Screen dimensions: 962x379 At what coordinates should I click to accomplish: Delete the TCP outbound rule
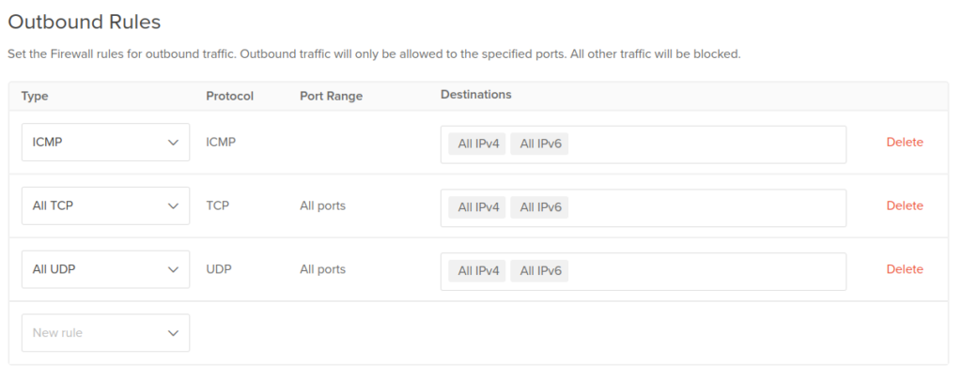pos(905,205)
